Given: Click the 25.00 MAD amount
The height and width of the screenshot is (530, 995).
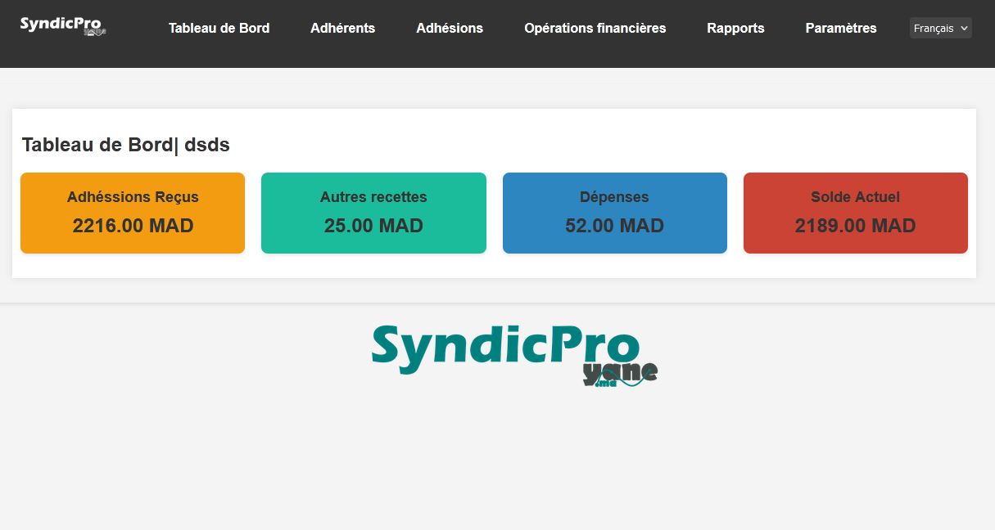Looking at the screenshot, I should coord(373,226).
